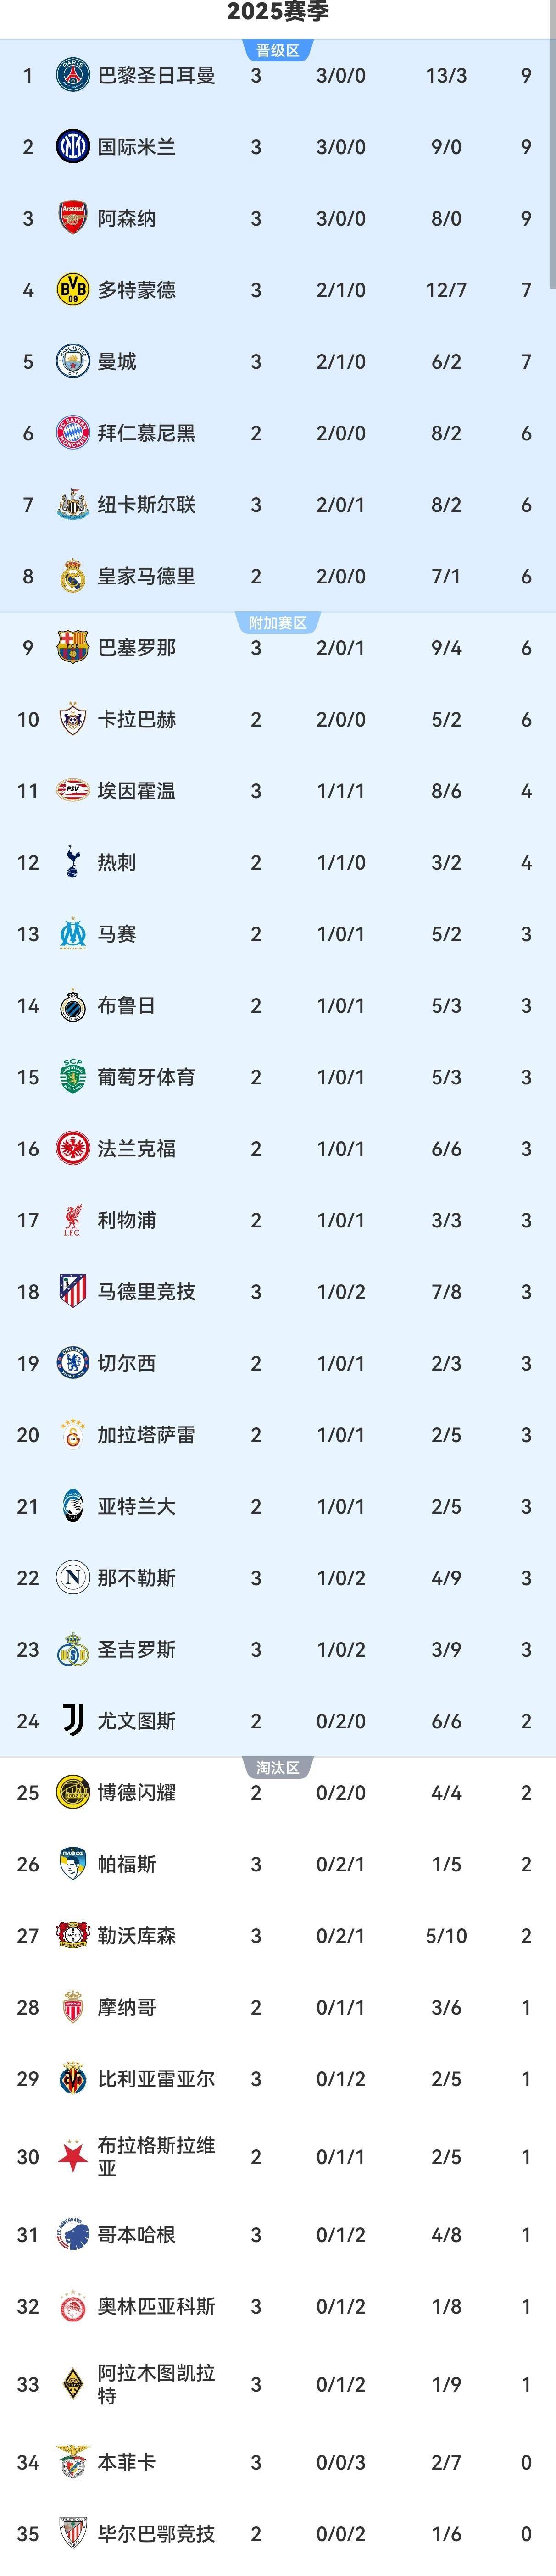
Task: Click the Liverpool club crest
Action: (x=72, y=1220)
